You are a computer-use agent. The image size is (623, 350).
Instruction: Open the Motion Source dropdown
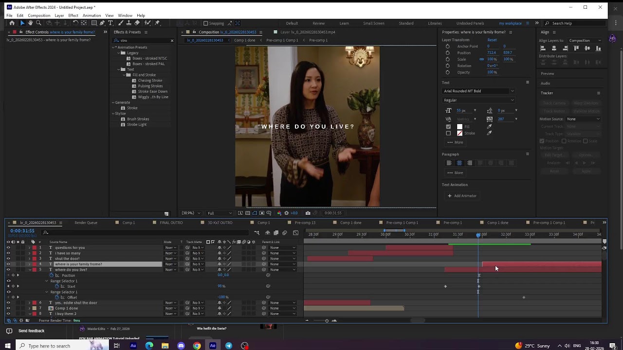583,119
